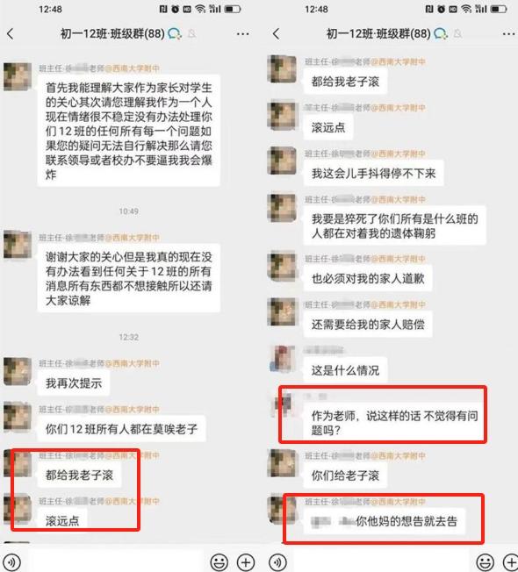This screenshot has width=518, height=572.
Task: Tap the voice input icon in left chat
Action: 11,561
